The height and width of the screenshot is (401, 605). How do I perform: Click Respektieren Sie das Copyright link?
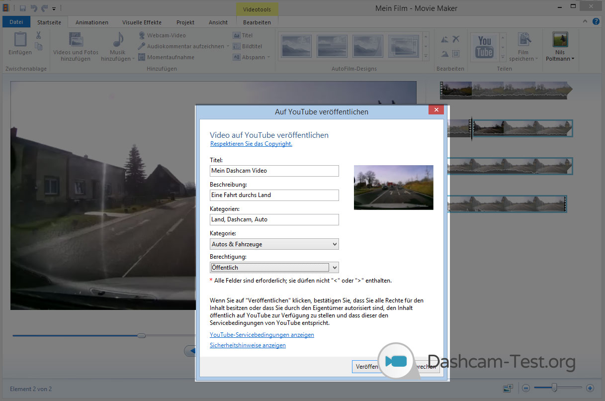point(251,144)
